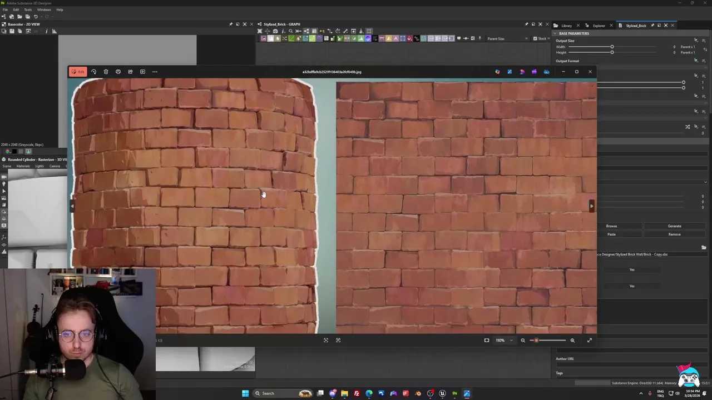Open the File menu in Substance Designer
Viewport: 712px width, 400px height.
[x=5, y=9]
